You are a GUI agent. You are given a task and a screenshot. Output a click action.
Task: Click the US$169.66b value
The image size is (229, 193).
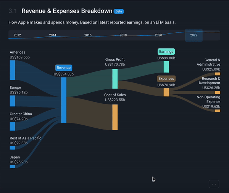(20, 57)
